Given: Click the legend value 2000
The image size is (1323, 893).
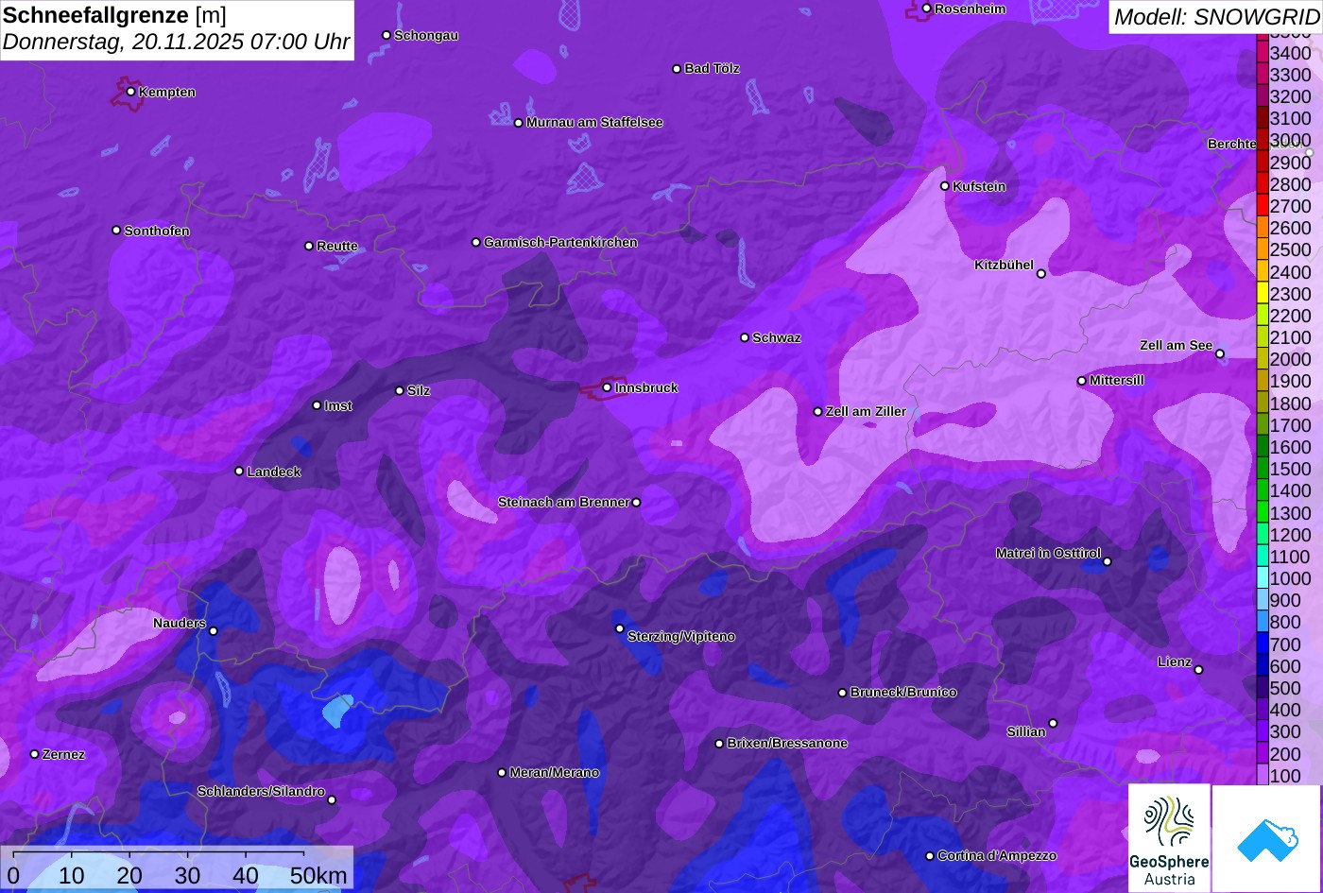Looking at the screenshot, I should tap(1291, 359).
